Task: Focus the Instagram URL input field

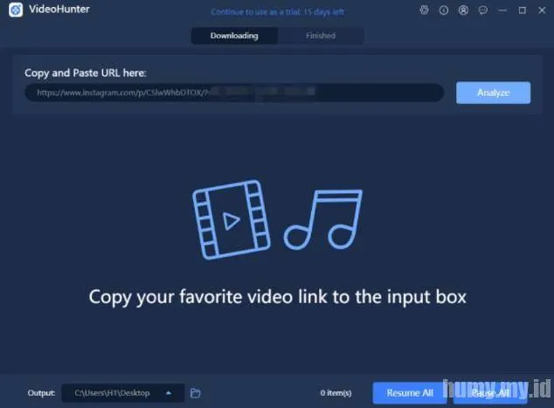Action: 234,93
